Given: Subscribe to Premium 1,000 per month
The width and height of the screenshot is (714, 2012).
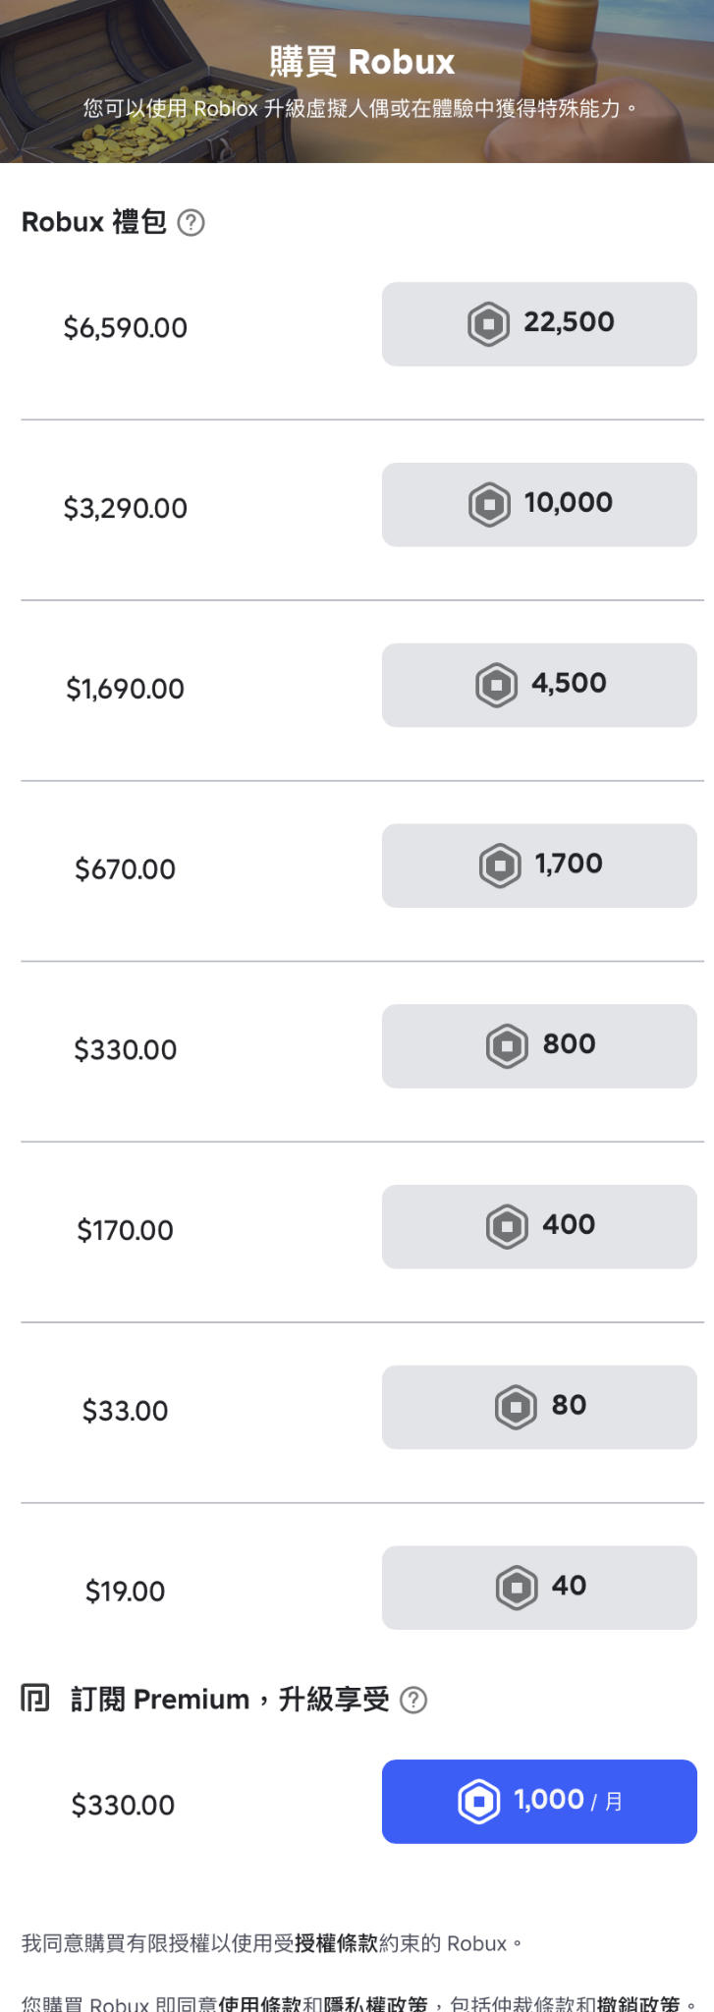Looking at the screenshot, I should point(539,1802).
